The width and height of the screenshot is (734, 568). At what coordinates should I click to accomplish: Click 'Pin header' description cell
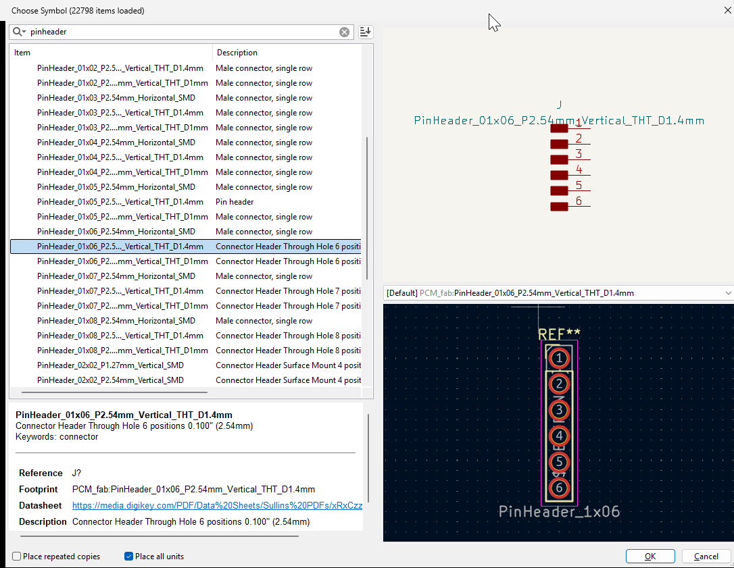tap(235, 202)
